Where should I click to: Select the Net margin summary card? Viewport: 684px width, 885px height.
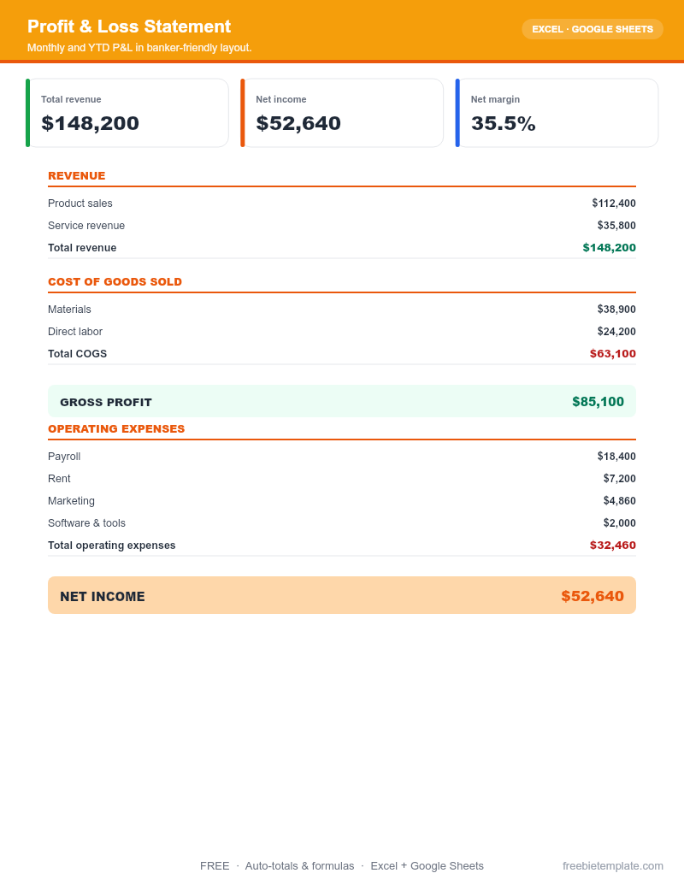coord(557,113)
